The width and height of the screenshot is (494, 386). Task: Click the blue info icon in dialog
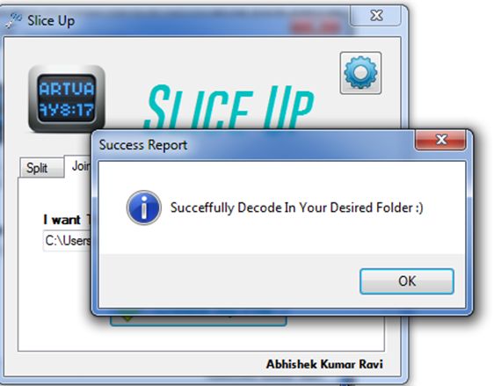pos(144,208)
